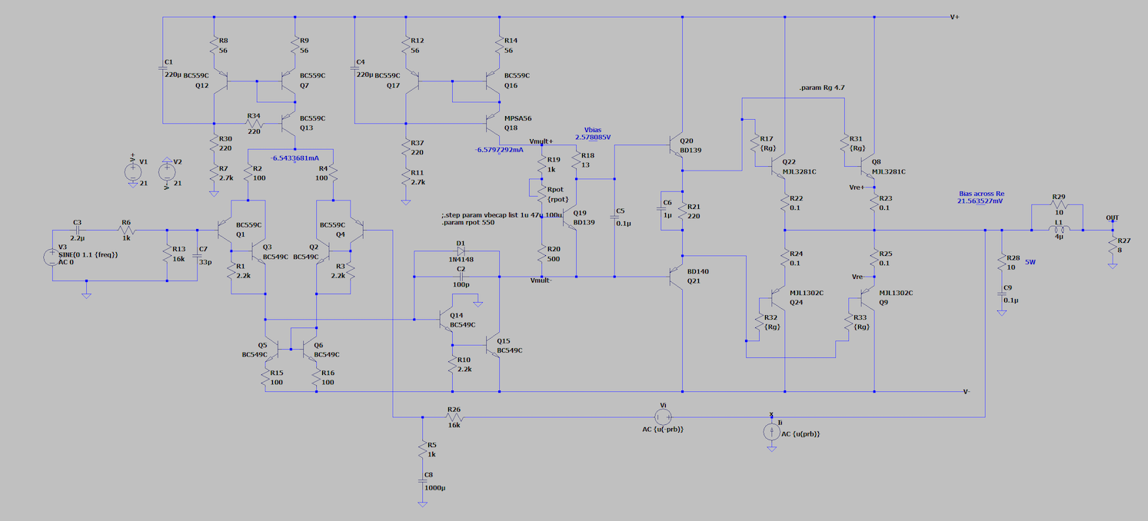Click output transistor Q22 MJL3281C
The image size is (1148, 521).
point(777,164)
